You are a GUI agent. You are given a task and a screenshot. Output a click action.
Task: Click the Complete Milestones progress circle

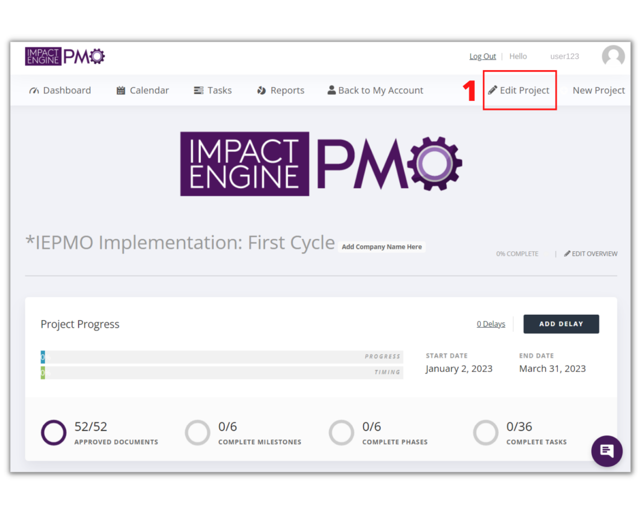click(198, 432)
